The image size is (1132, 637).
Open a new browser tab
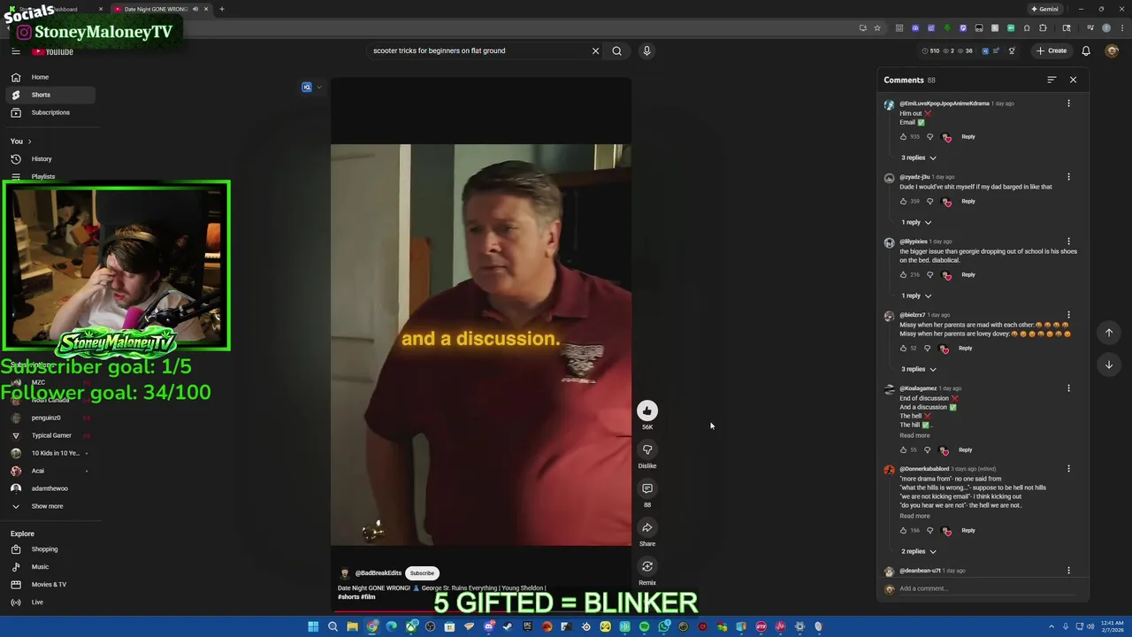pos(221,9)
